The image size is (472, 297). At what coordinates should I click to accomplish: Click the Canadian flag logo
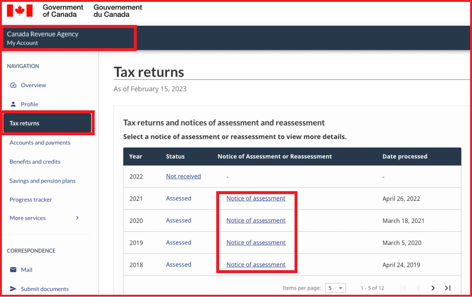click(x=20, y=10)
